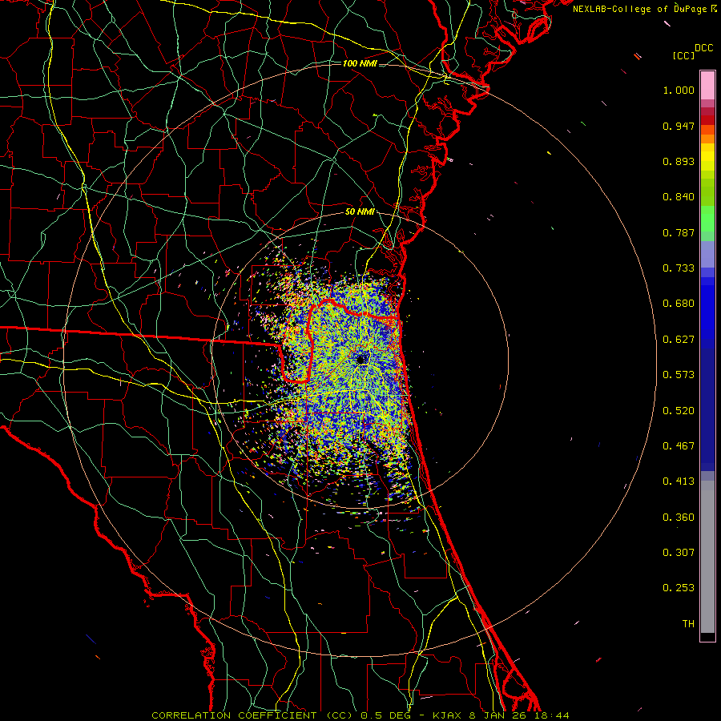
Task: Click the [CC] units label
Action: [x=683, y=55]
